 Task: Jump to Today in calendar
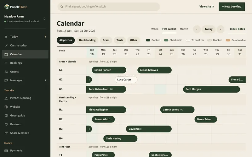[209, 29]
